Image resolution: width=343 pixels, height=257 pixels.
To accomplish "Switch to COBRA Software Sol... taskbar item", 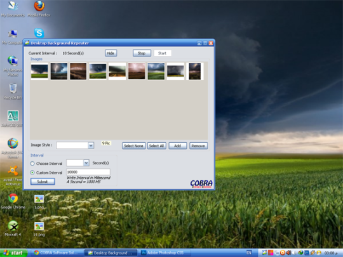I will pyautogui.click(x=57, y=253).
